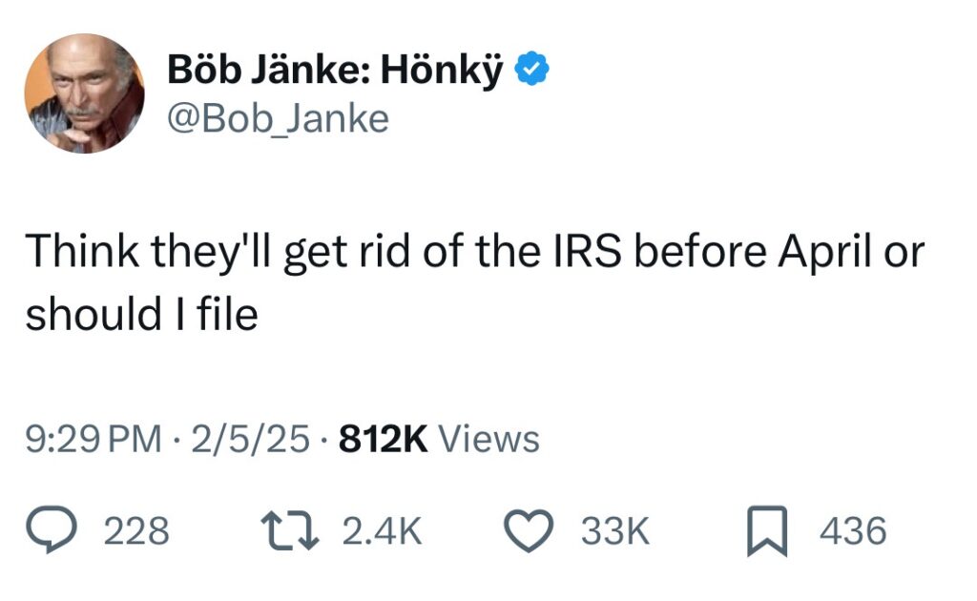Click the 228 replies count
This screenshot has width=977, height=601.
[136, 531]
